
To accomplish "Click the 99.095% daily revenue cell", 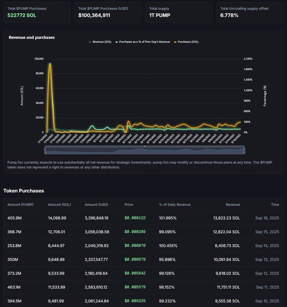I will point(167,232).
